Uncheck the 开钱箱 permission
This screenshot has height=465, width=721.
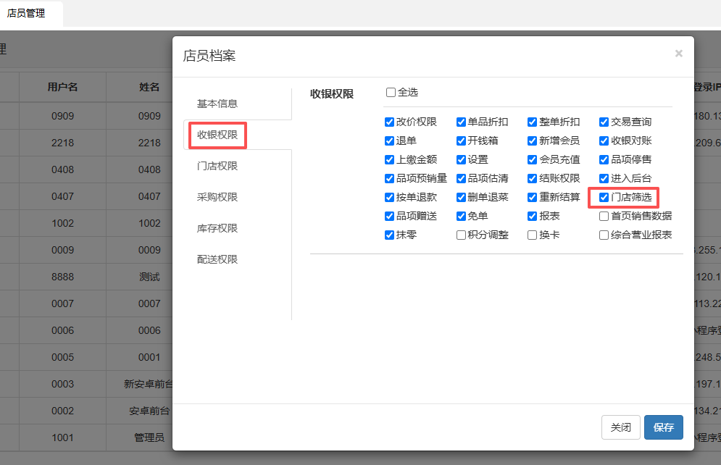coord(462,141)
